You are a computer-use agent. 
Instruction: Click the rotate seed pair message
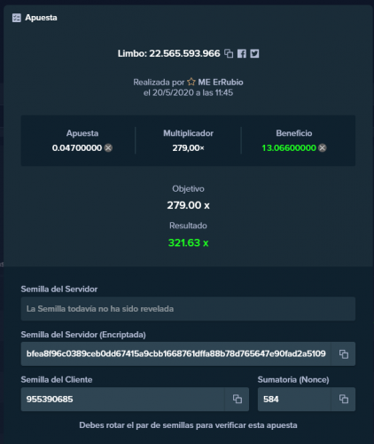click(x=188, y=425)
